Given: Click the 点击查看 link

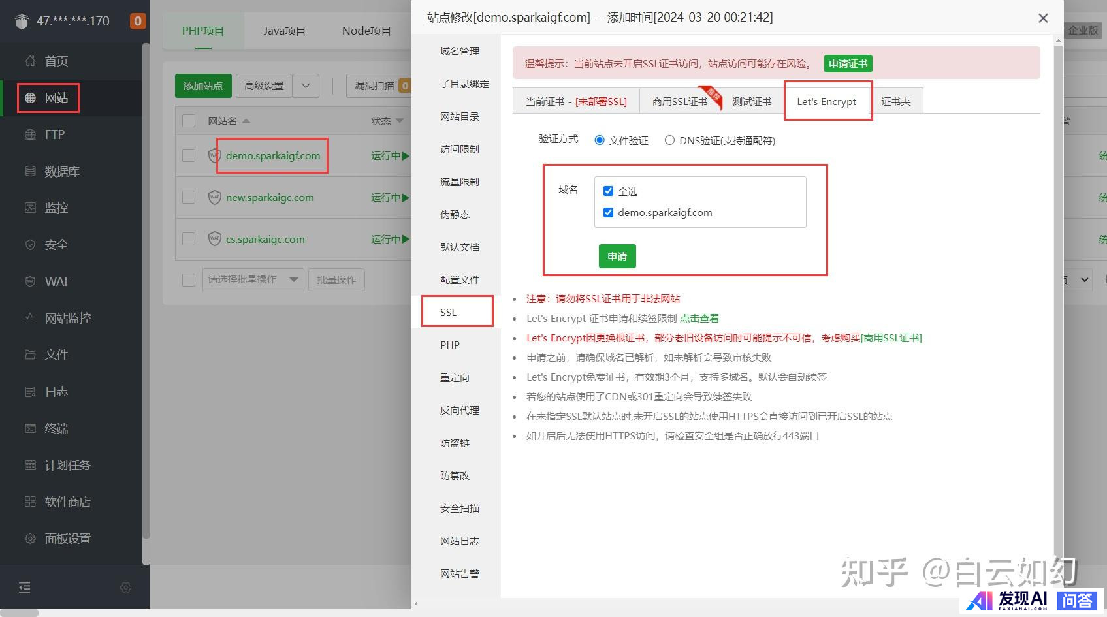Looking at the screenshot, I should click(x=699, y=318).
